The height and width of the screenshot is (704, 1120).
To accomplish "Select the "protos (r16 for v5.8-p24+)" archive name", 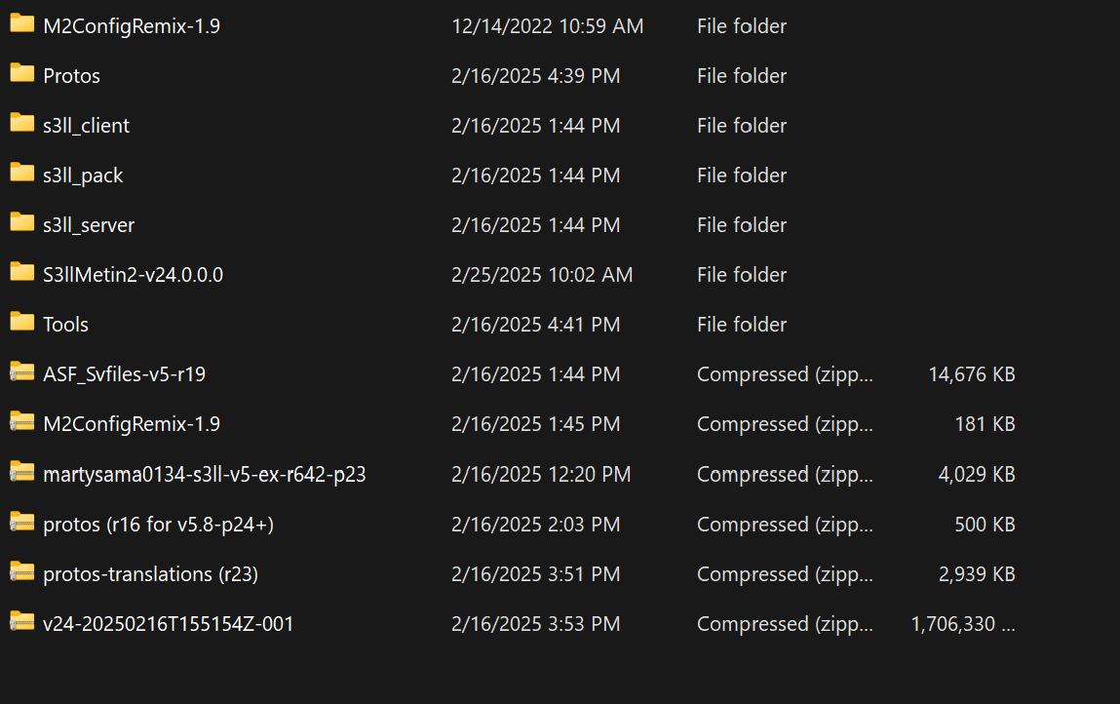I will pyautogui.click(x=158, y=525).
